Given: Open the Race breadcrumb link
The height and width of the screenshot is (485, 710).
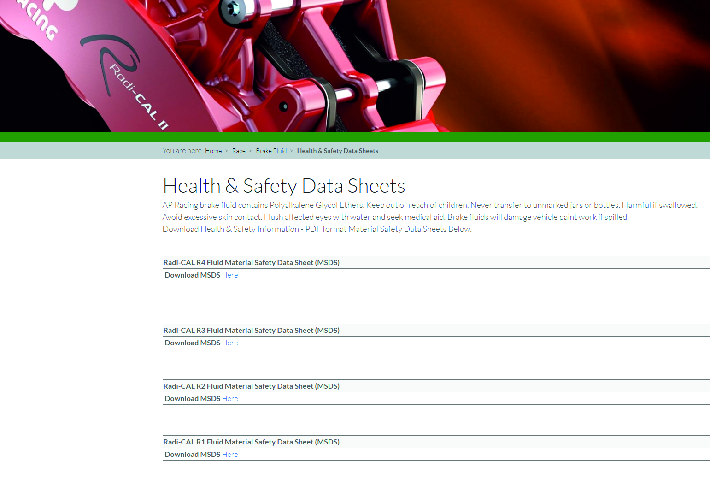Looking at the screenshot, I should click(x=239, y=151).
